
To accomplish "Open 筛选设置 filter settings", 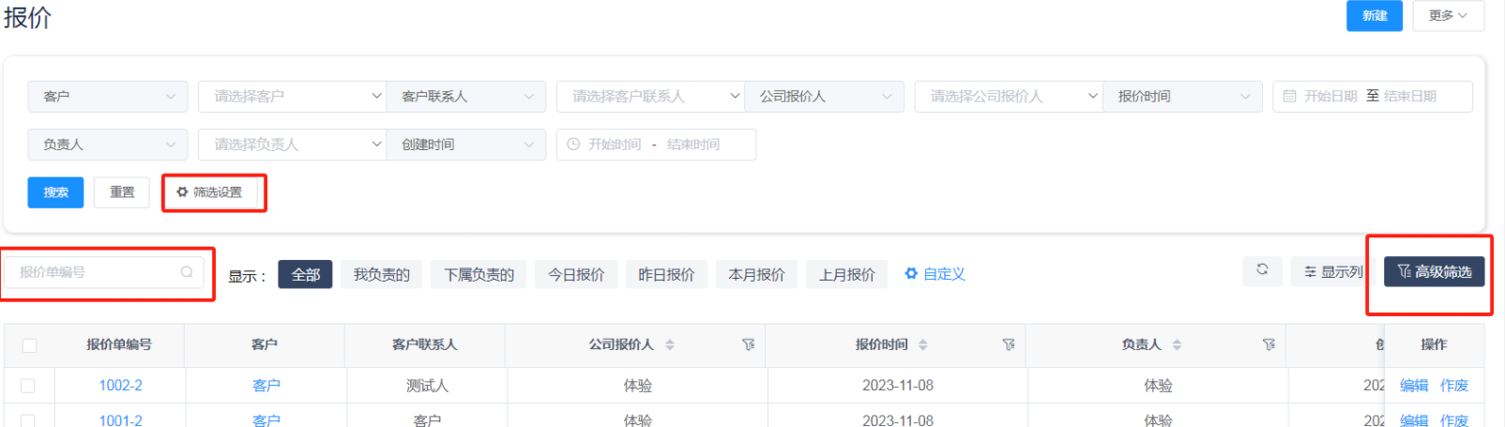I will tap(210, 192).
